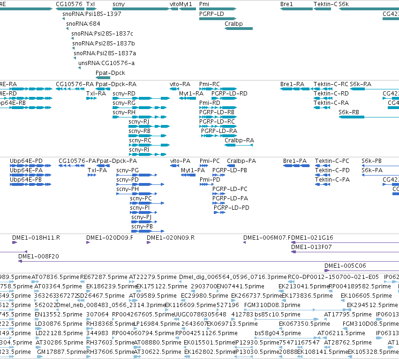The width and height of the screenshot is (399, 359).
Task: Select the S6k-RB transcript label
Action: (x=349, y=112)
